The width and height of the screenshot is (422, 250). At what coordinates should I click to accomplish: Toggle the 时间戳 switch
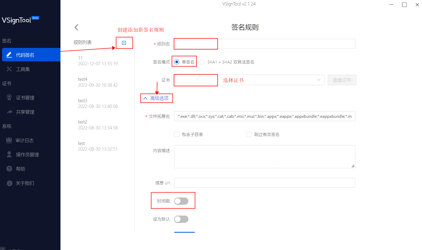coord(181,201)
